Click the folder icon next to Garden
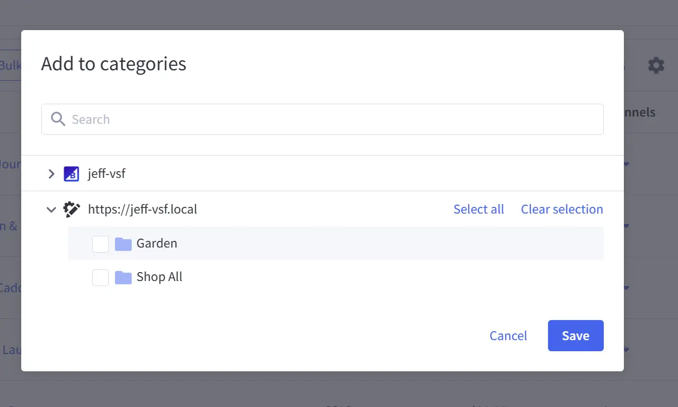Viewport: 678px width, 407px height. click(x=123, y=243)
